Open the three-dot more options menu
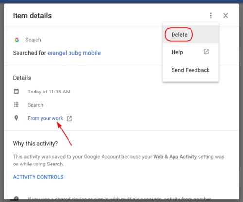Viewport: 243px width, 202px height. 211,16
